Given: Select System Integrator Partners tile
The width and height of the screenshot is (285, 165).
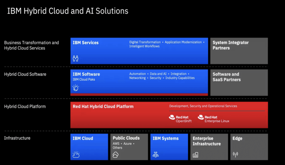Looking at the screenshot, I should (239, 51).
